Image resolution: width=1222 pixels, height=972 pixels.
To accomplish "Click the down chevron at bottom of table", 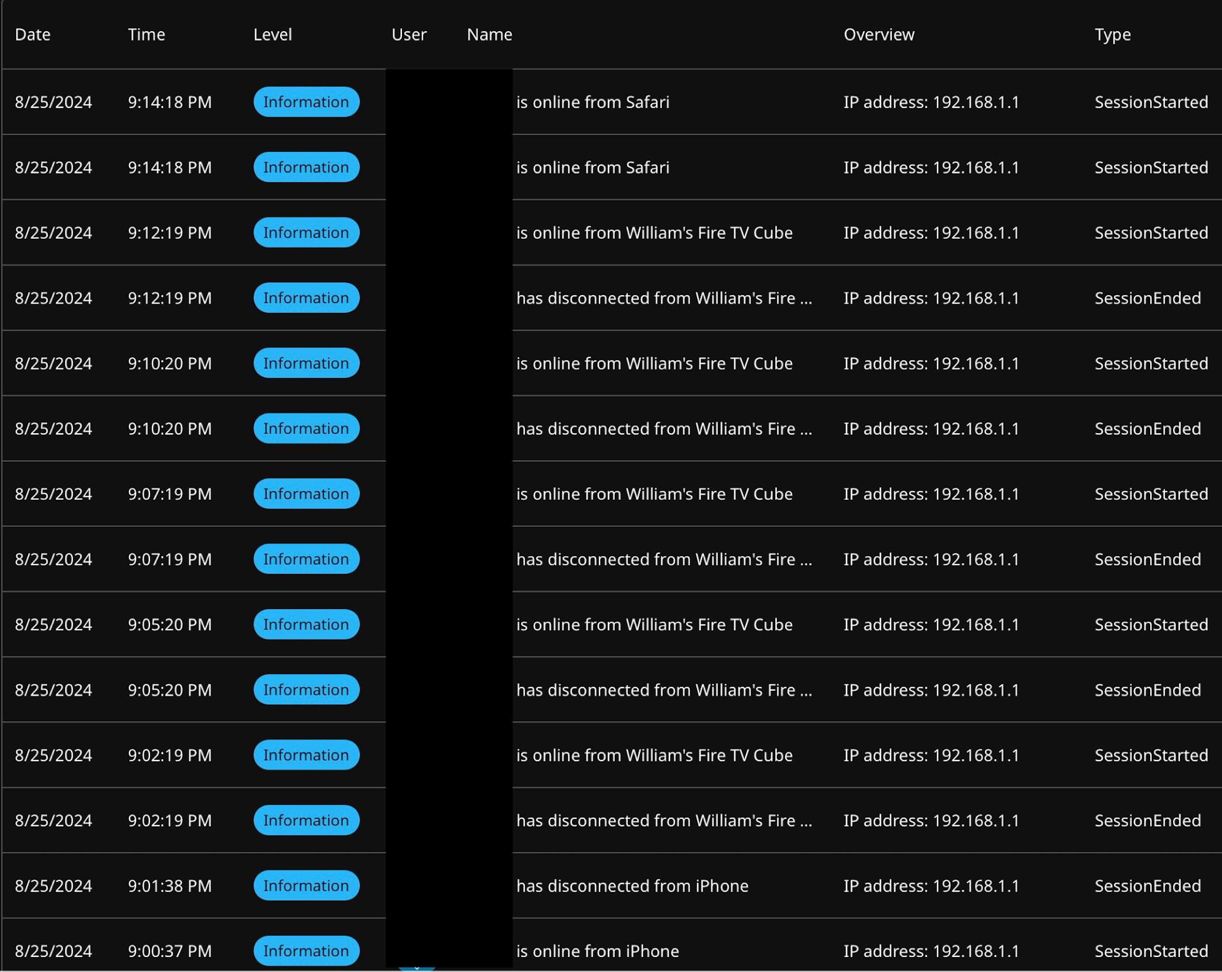I will tap(417, 969).
